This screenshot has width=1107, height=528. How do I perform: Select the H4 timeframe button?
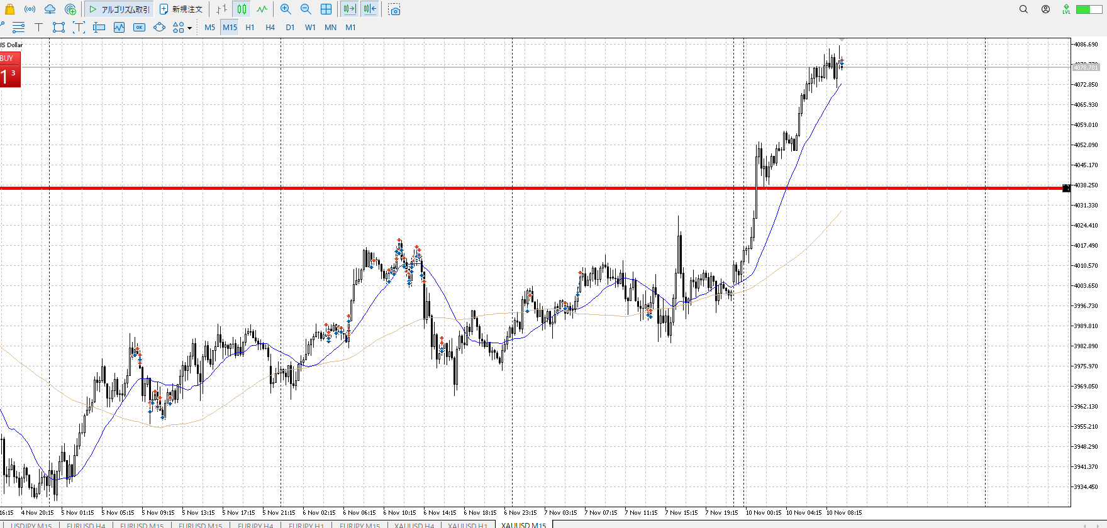click(270, 28)
